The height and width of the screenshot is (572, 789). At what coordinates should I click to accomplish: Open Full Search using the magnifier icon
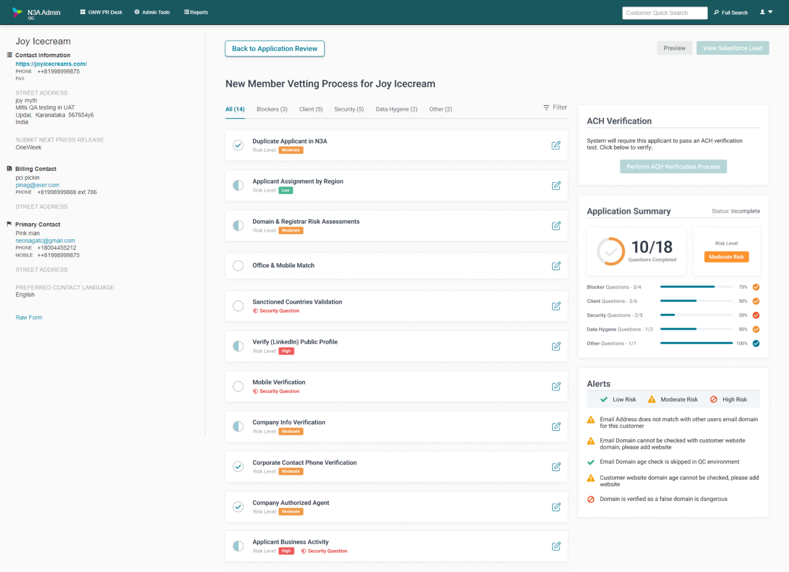click(x=716, y=12)
